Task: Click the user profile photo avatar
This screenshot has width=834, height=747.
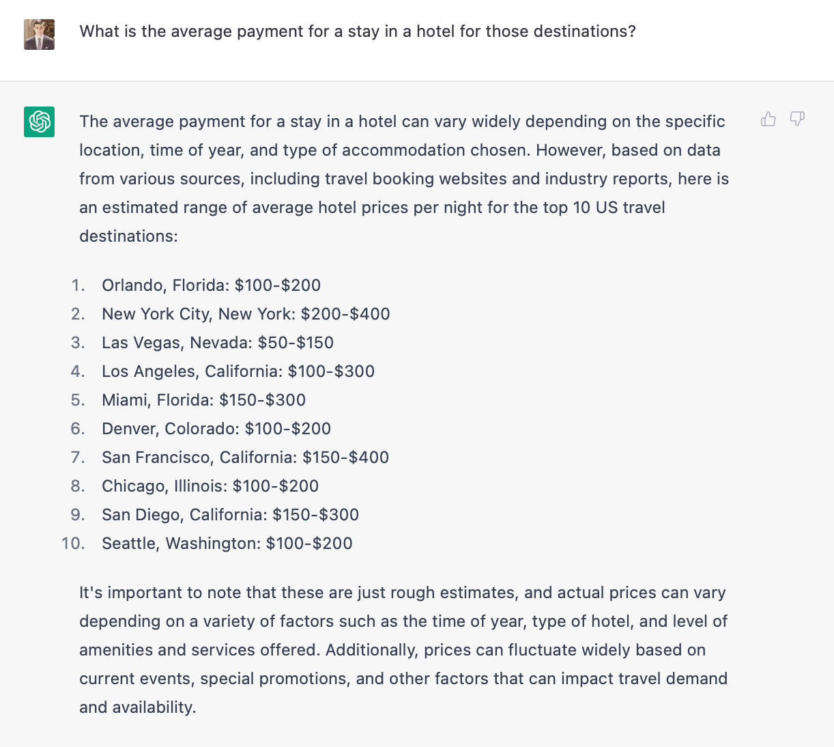Action: (40, 34)
